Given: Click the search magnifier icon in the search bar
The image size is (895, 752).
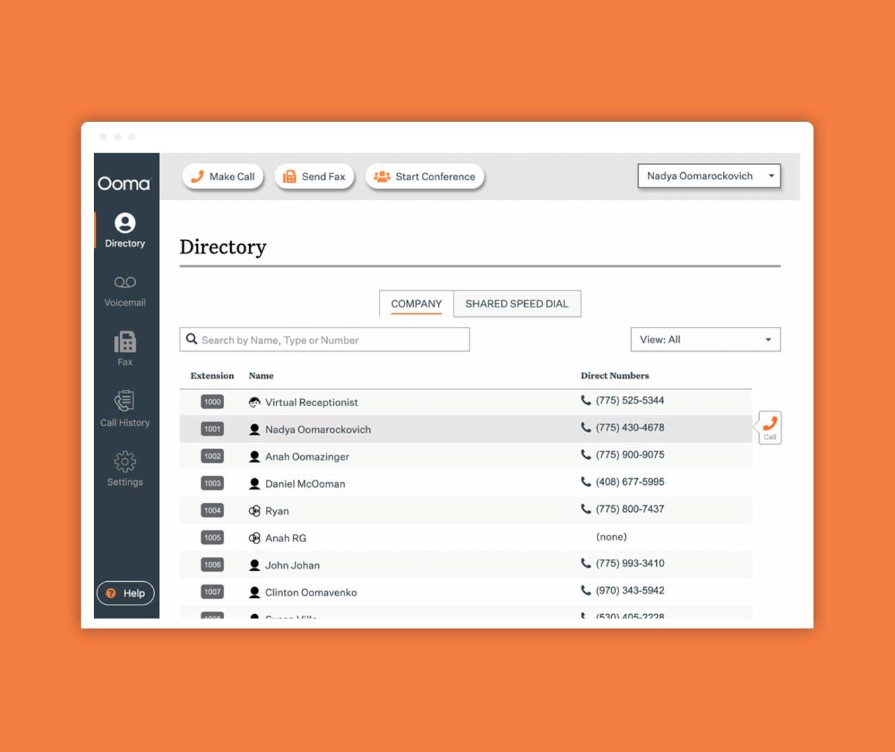Looking at the screenshot, I should (192, 339).
